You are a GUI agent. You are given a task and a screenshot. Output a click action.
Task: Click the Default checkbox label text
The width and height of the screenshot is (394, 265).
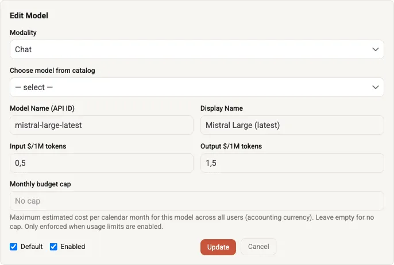32,247
